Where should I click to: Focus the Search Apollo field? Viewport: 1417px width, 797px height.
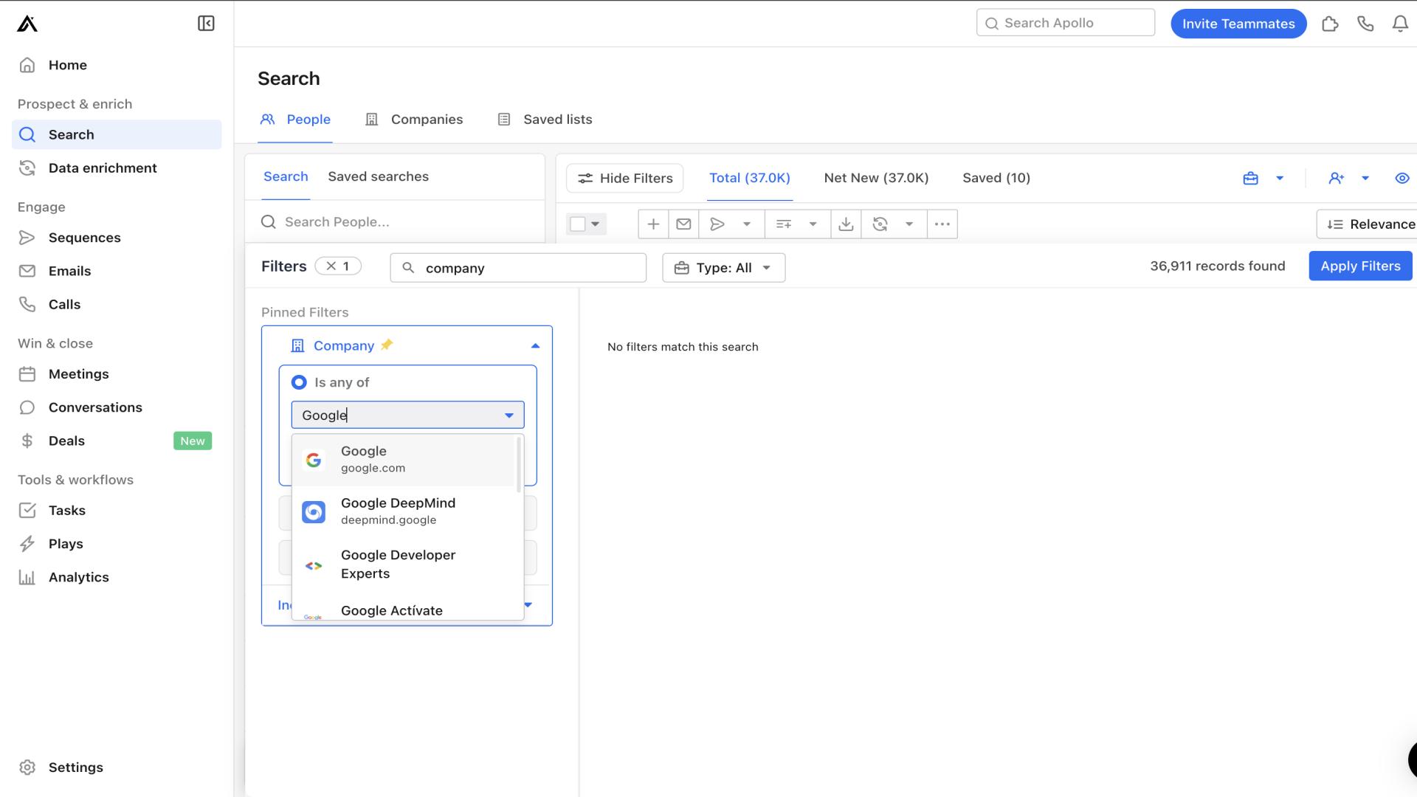point(1065,23)
